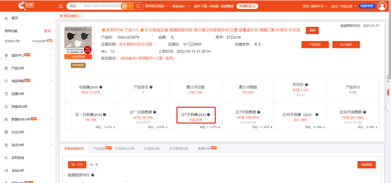Switch to 活动营销分析 tab
Viewport: 391px width, 183px height.
click(178, 149)
